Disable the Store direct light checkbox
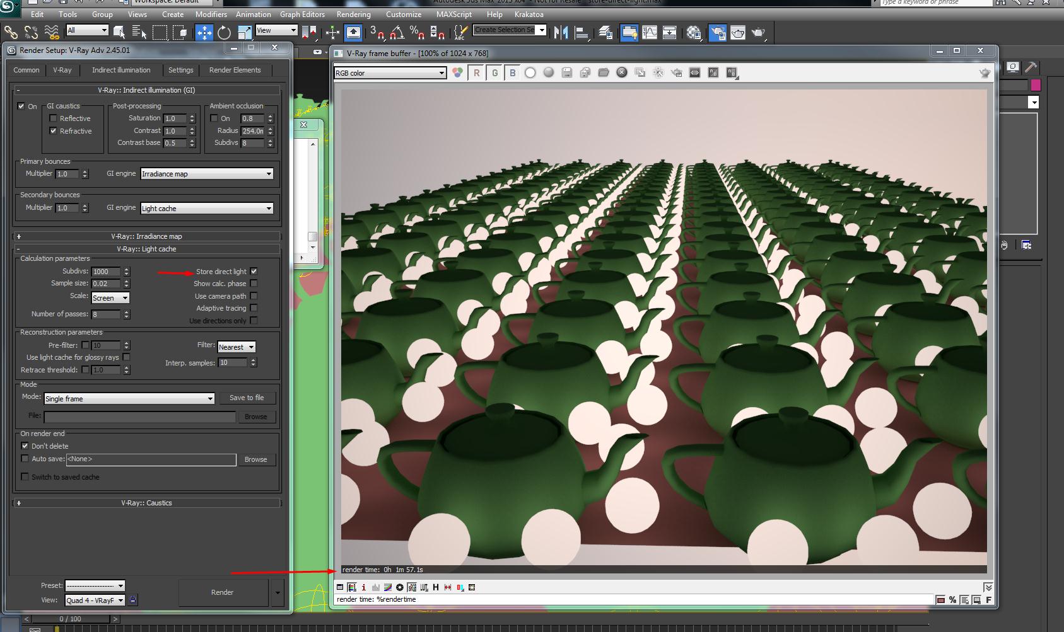The height and width of the screenshot is (632, 1064). pyautogui.click(x=254, y=272)
